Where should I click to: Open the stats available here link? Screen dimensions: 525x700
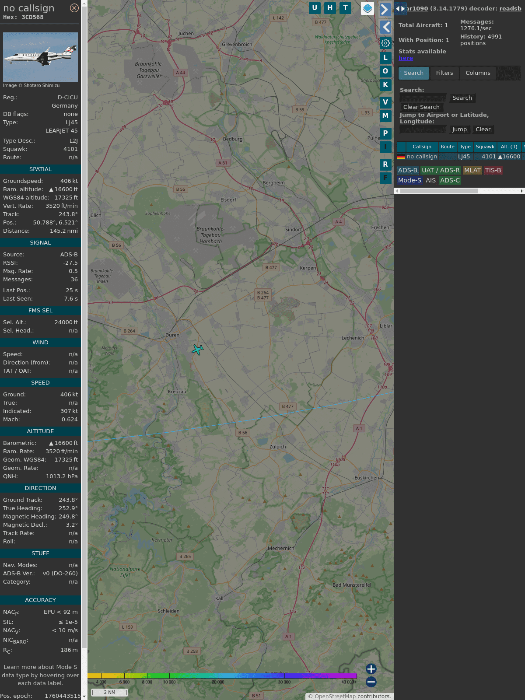click(x=406, y=58)
